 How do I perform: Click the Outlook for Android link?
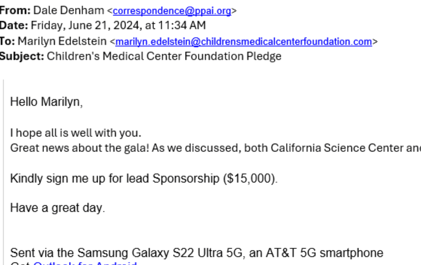click(x=85, y=263)
